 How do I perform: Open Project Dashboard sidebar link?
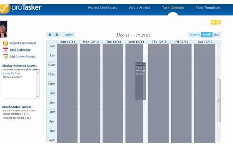[x=23, y=43]
